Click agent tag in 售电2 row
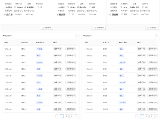Screen dimensions: 161x121 click(x=38, y=55)
